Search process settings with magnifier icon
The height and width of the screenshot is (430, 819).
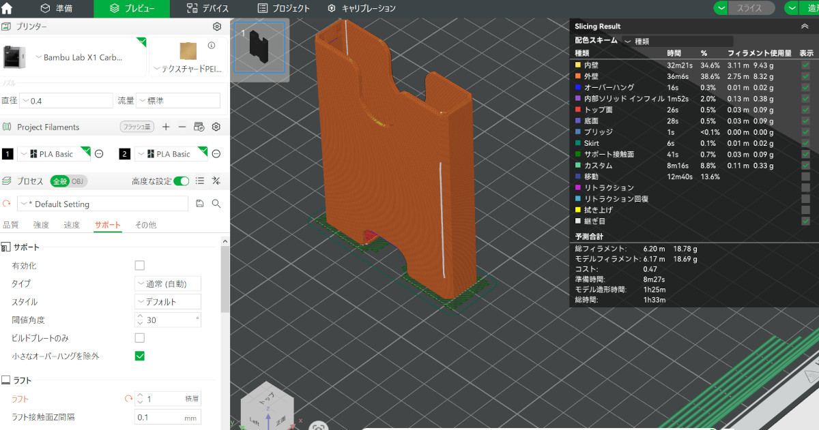coord(216,204)
